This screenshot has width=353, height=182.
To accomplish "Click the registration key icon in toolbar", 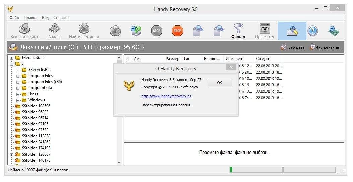I will pos(292,31).
